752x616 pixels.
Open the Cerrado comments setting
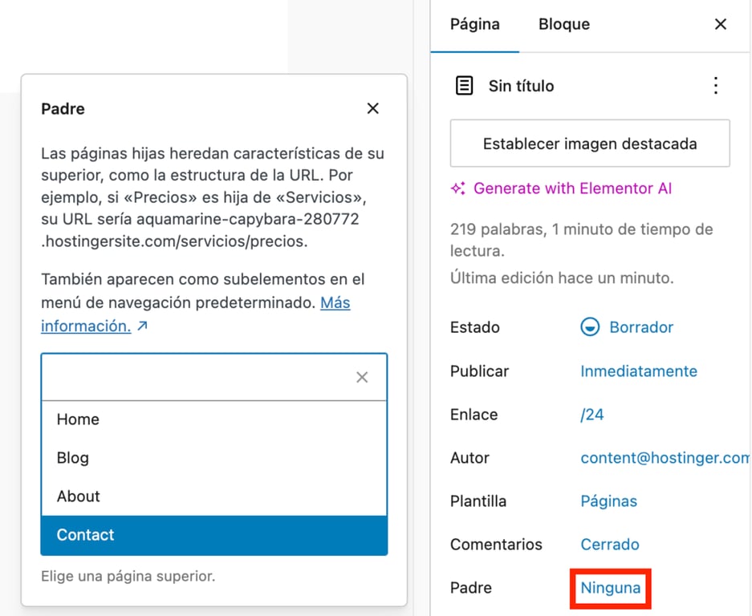[x=609, y=544]
